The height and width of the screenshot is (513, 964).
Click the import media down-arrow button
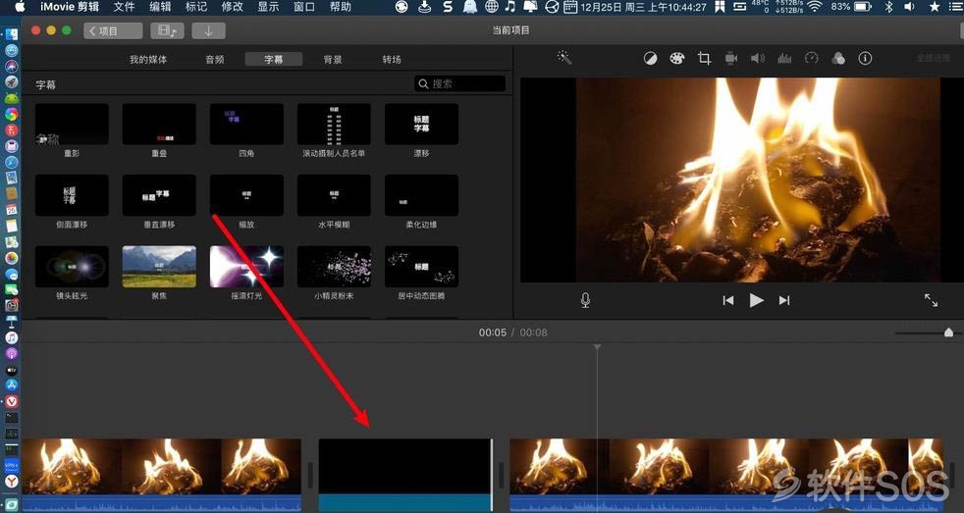pos(208,30)
